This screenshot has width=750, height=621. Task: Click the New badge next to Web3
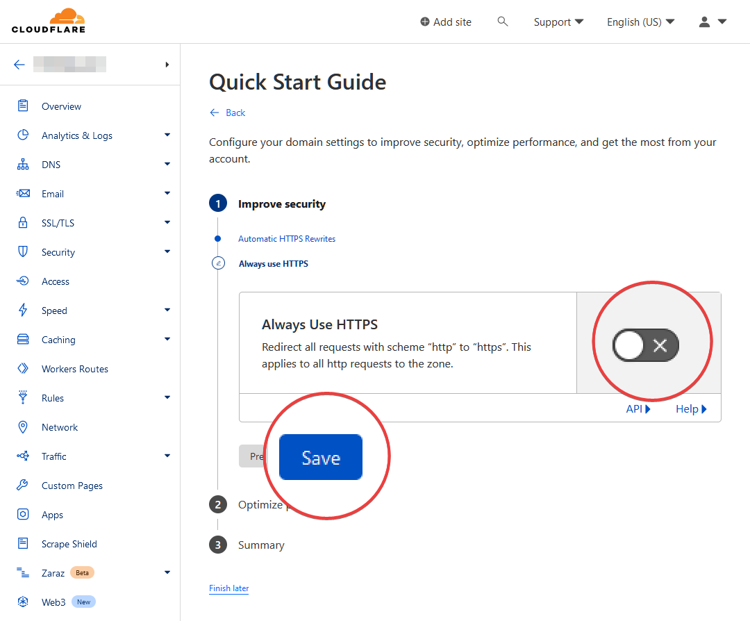84,602
